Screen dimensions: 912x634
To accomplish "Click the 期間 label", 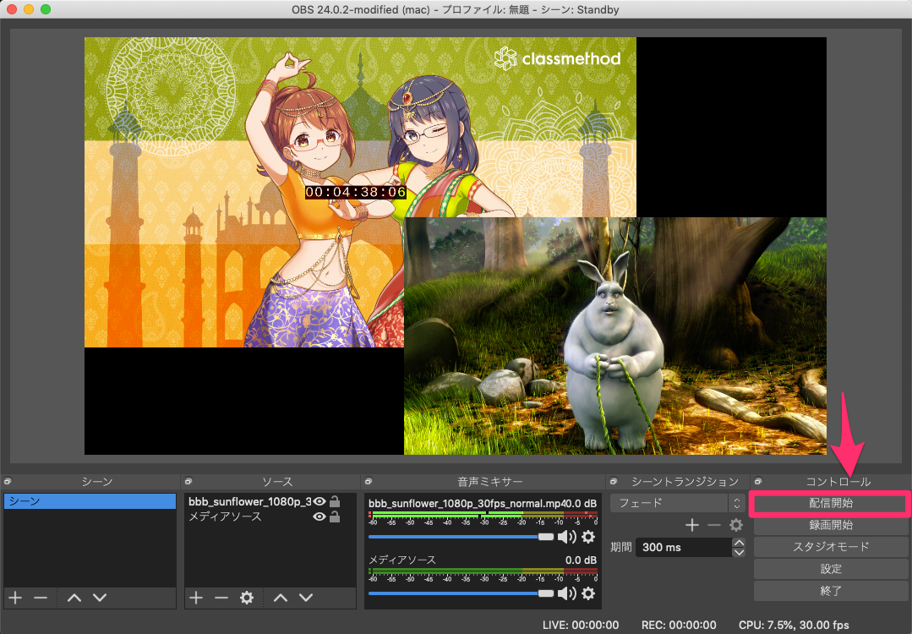I will coord(620,547).
